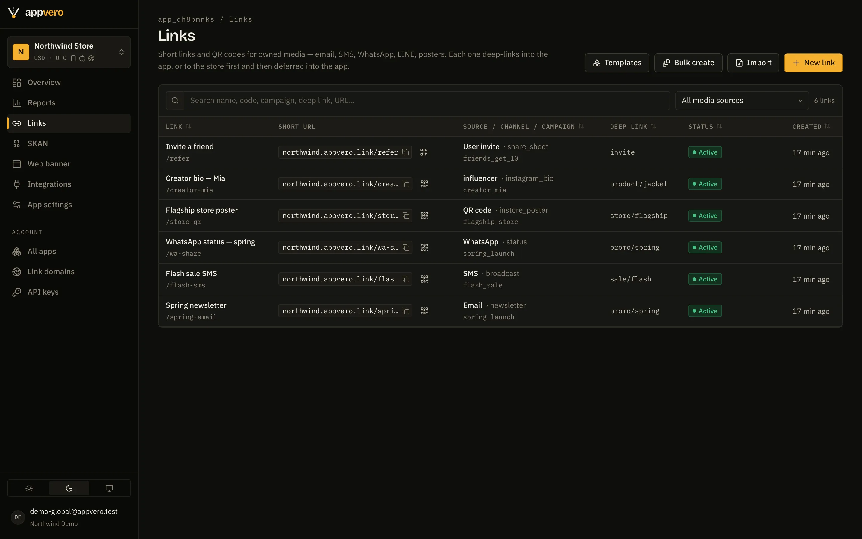This screenshot has height=539, width=862.
Task: Copy the Creator bio — Mia short URL
Action: (406, 184)
